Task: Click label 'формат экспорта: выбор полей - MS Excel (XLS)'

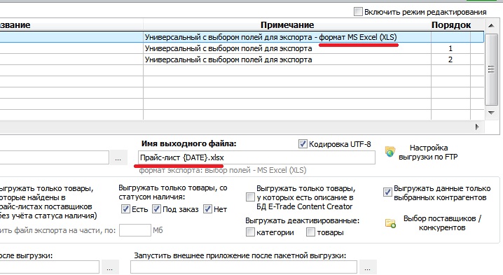Action: pos(222,170)
